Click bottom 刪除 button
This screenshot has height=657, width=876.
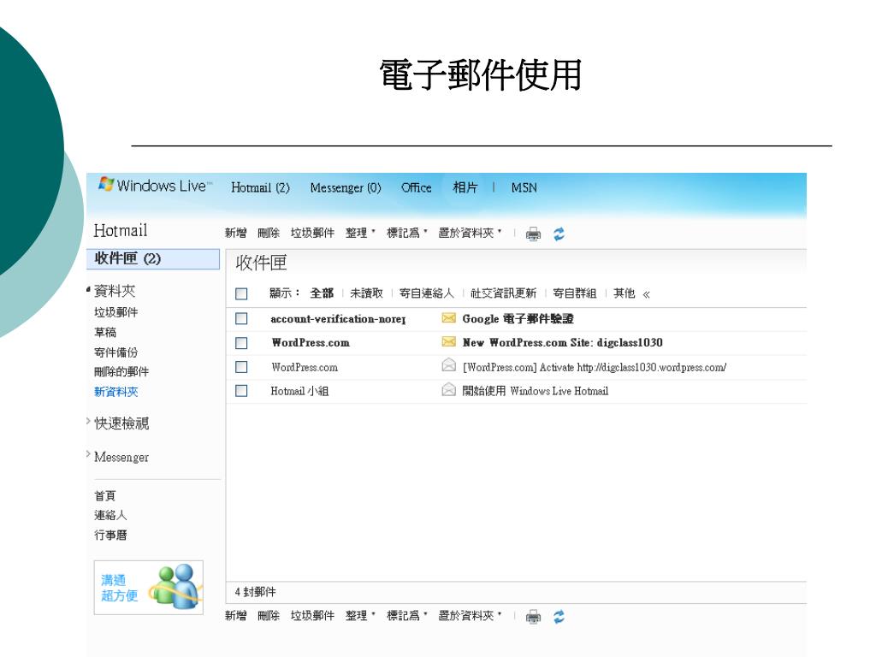pos(268,616)
